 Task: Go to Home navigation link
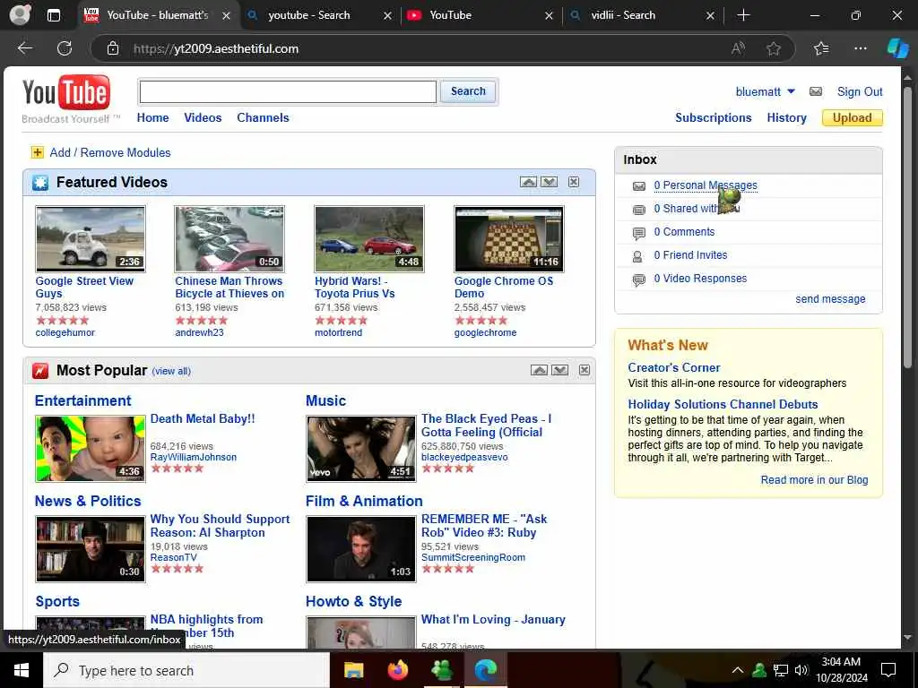click(x=152, y=117)
